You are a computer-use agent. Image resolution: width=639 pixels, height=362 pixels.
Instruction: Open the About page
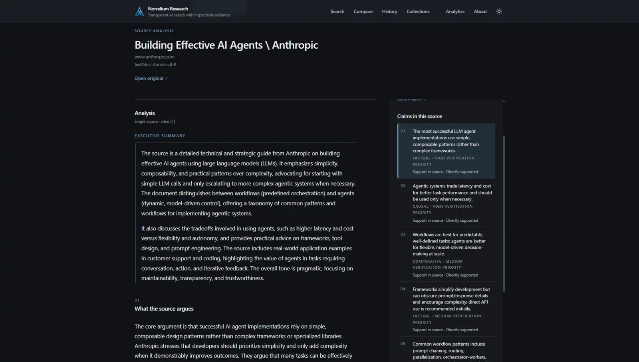click(480, 12)
